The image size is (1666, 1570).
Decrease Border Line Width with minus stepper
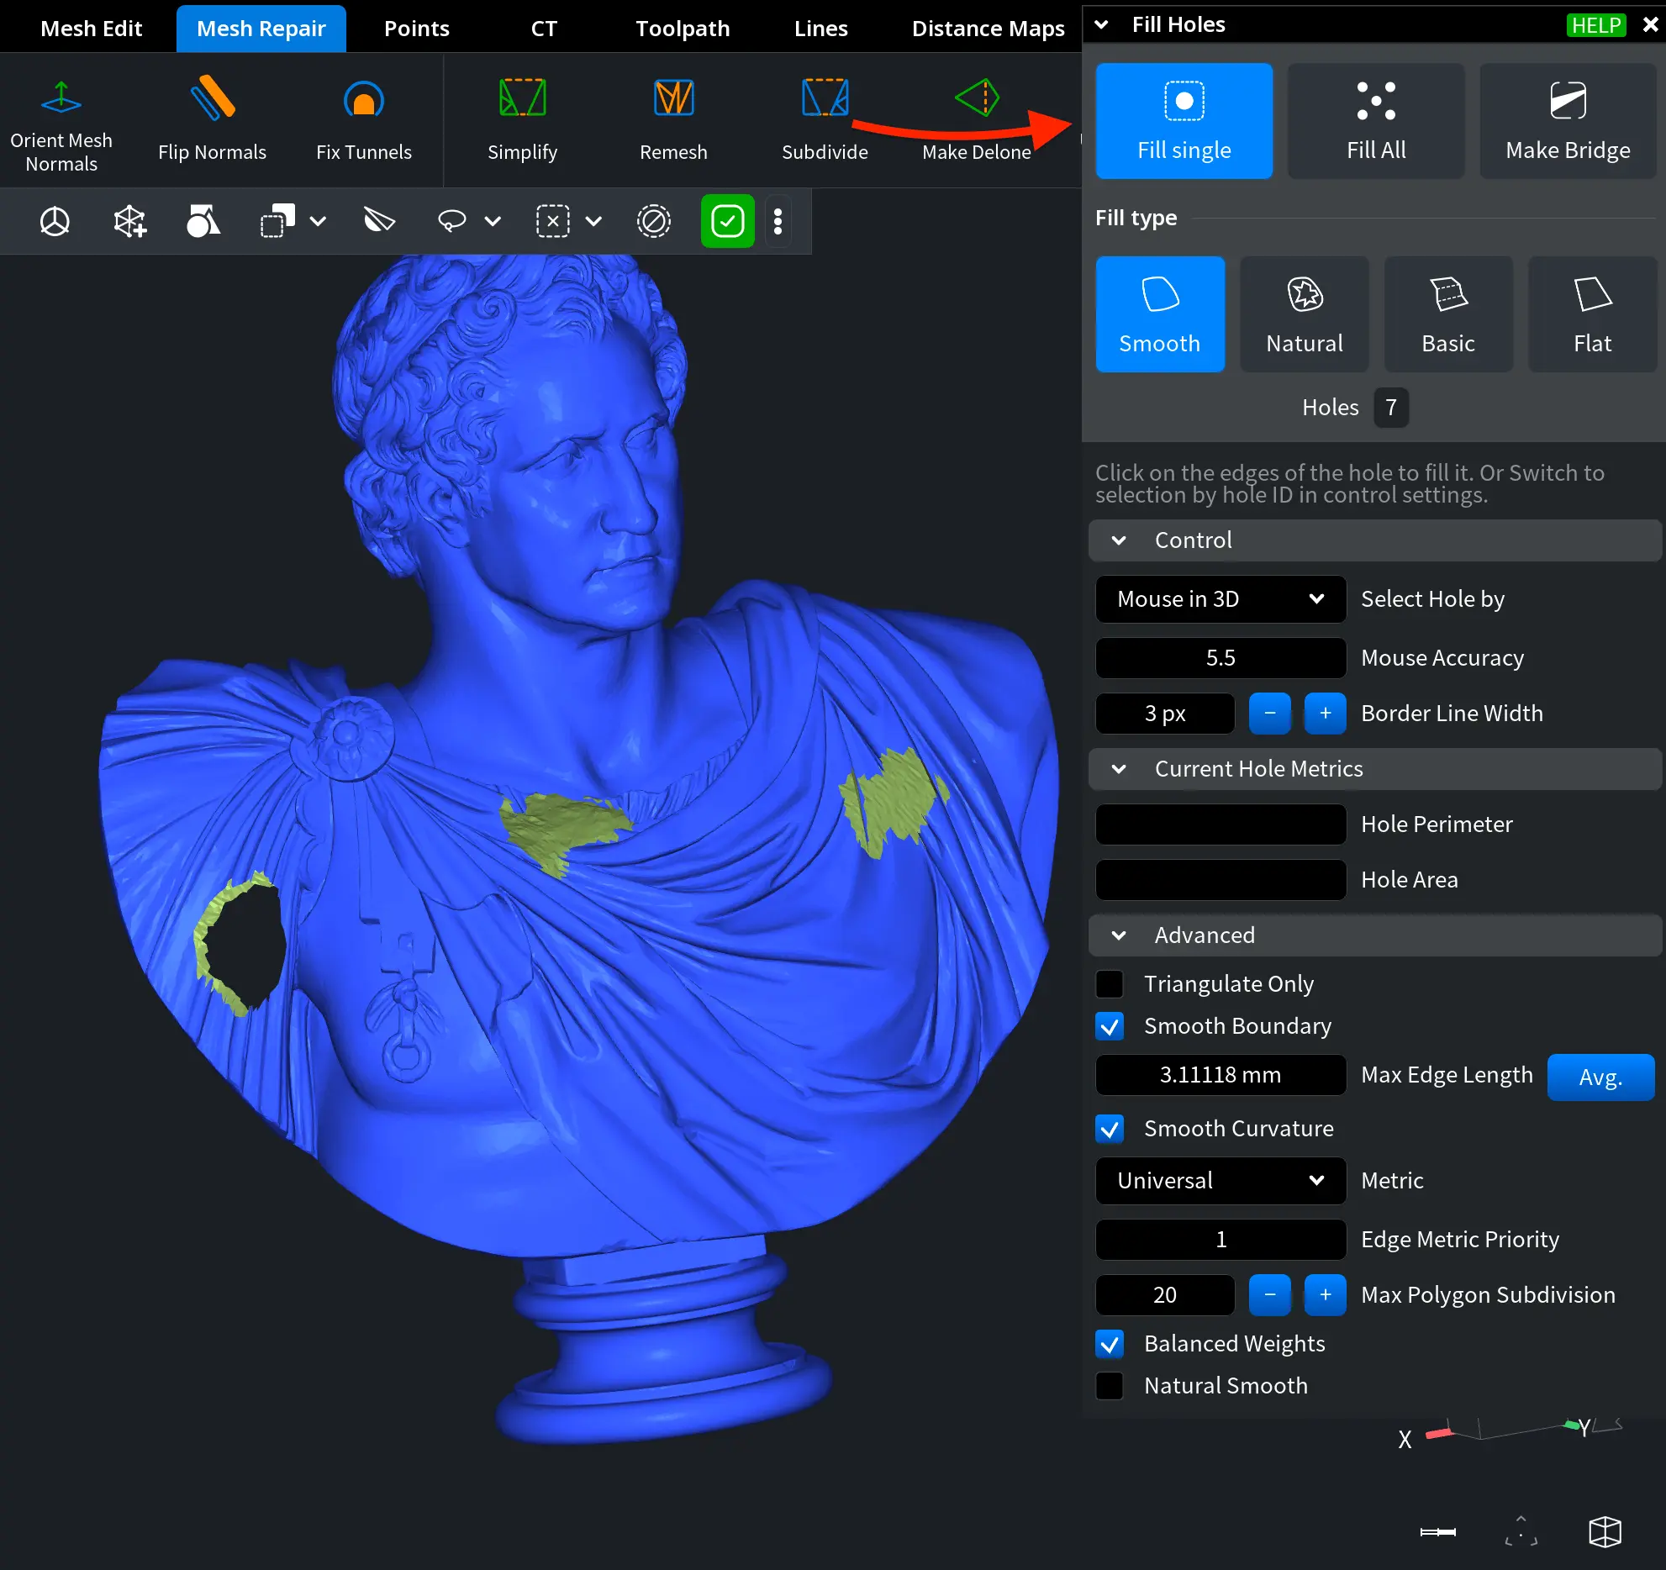(x=1269, y=713)
